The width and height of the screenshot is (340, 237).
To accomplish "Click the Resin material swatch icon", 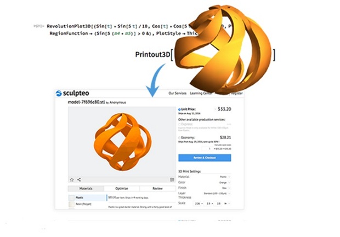I will [71, 204].
